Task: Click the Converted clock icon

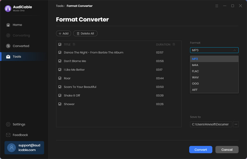Action: tap(8, 46)
